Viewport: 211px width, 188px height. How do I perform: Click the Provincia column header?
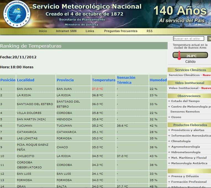65,80
